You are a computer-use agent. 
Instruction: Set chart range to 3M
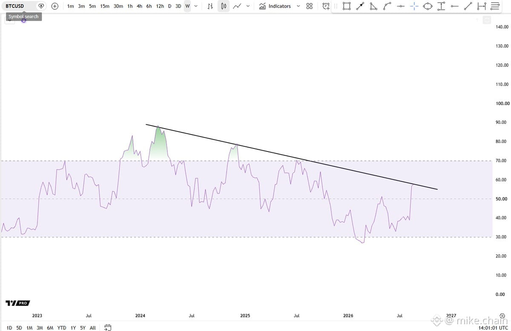point(40,328)
